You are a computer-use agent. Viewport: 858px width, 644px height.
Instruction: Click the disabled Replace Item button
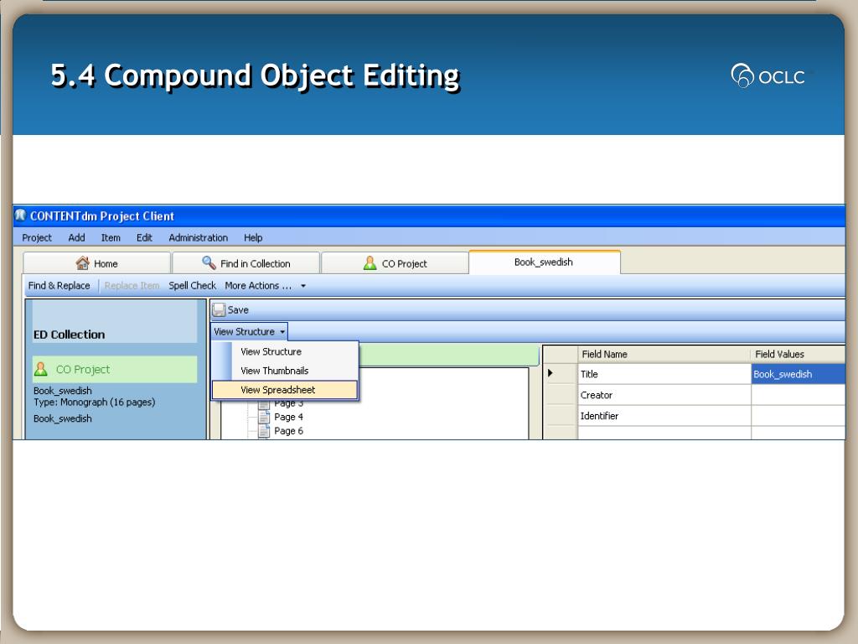(x=132, y=285)
